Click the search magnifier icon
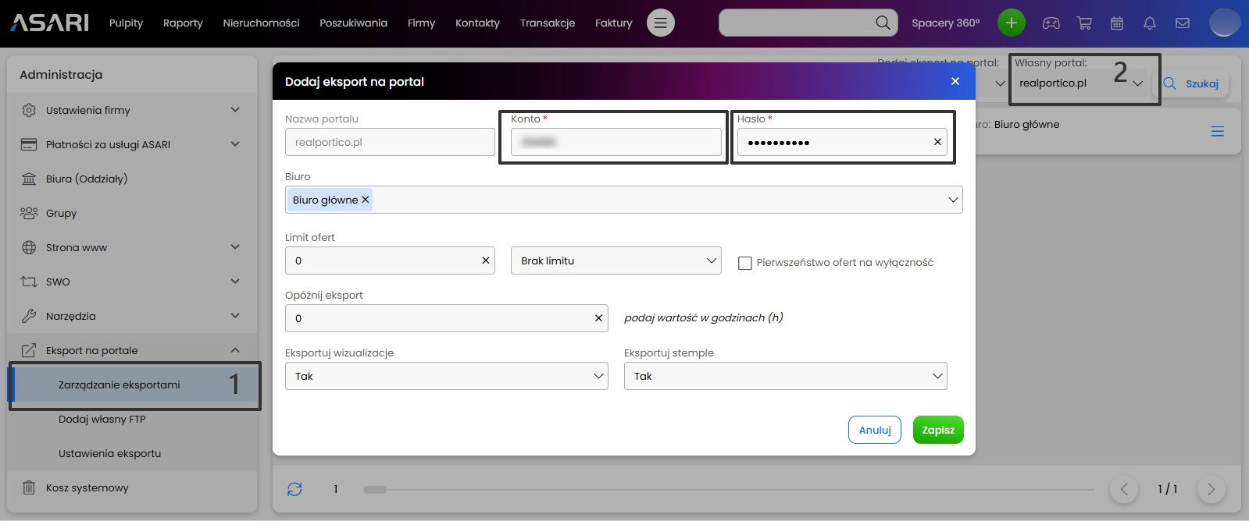The width and height of the screenshot is (1249, 521). (883, 23)
